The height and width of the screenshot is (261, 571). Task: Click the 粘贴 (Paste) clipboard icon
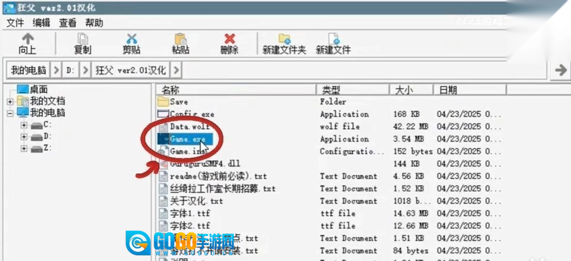[x=180, y=39]
